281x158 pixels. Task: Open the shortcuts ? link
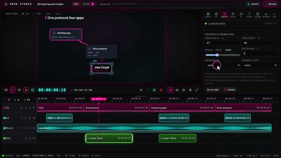coord(223,156)
